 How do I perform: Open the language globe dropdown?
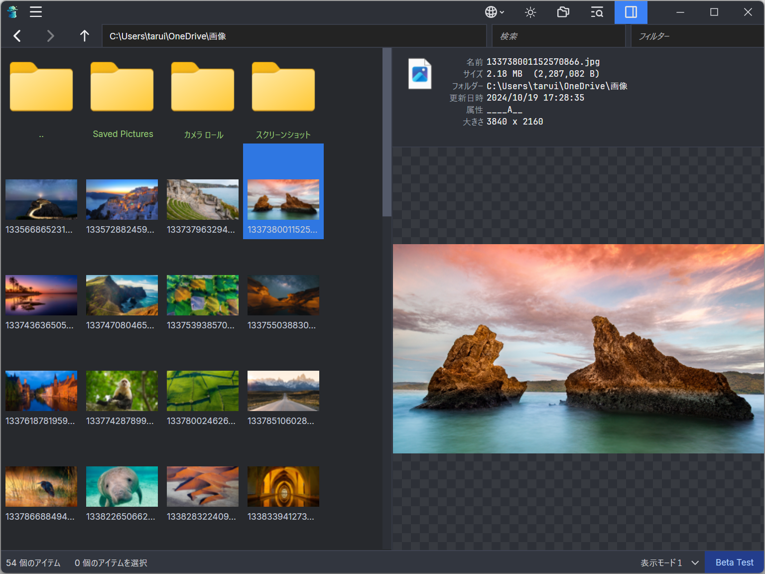pyautogui.click(x=495, y=12)
